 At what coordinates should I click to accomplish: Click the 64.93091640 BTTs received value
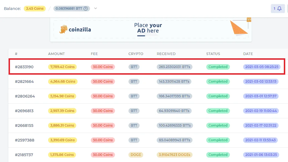174,111
